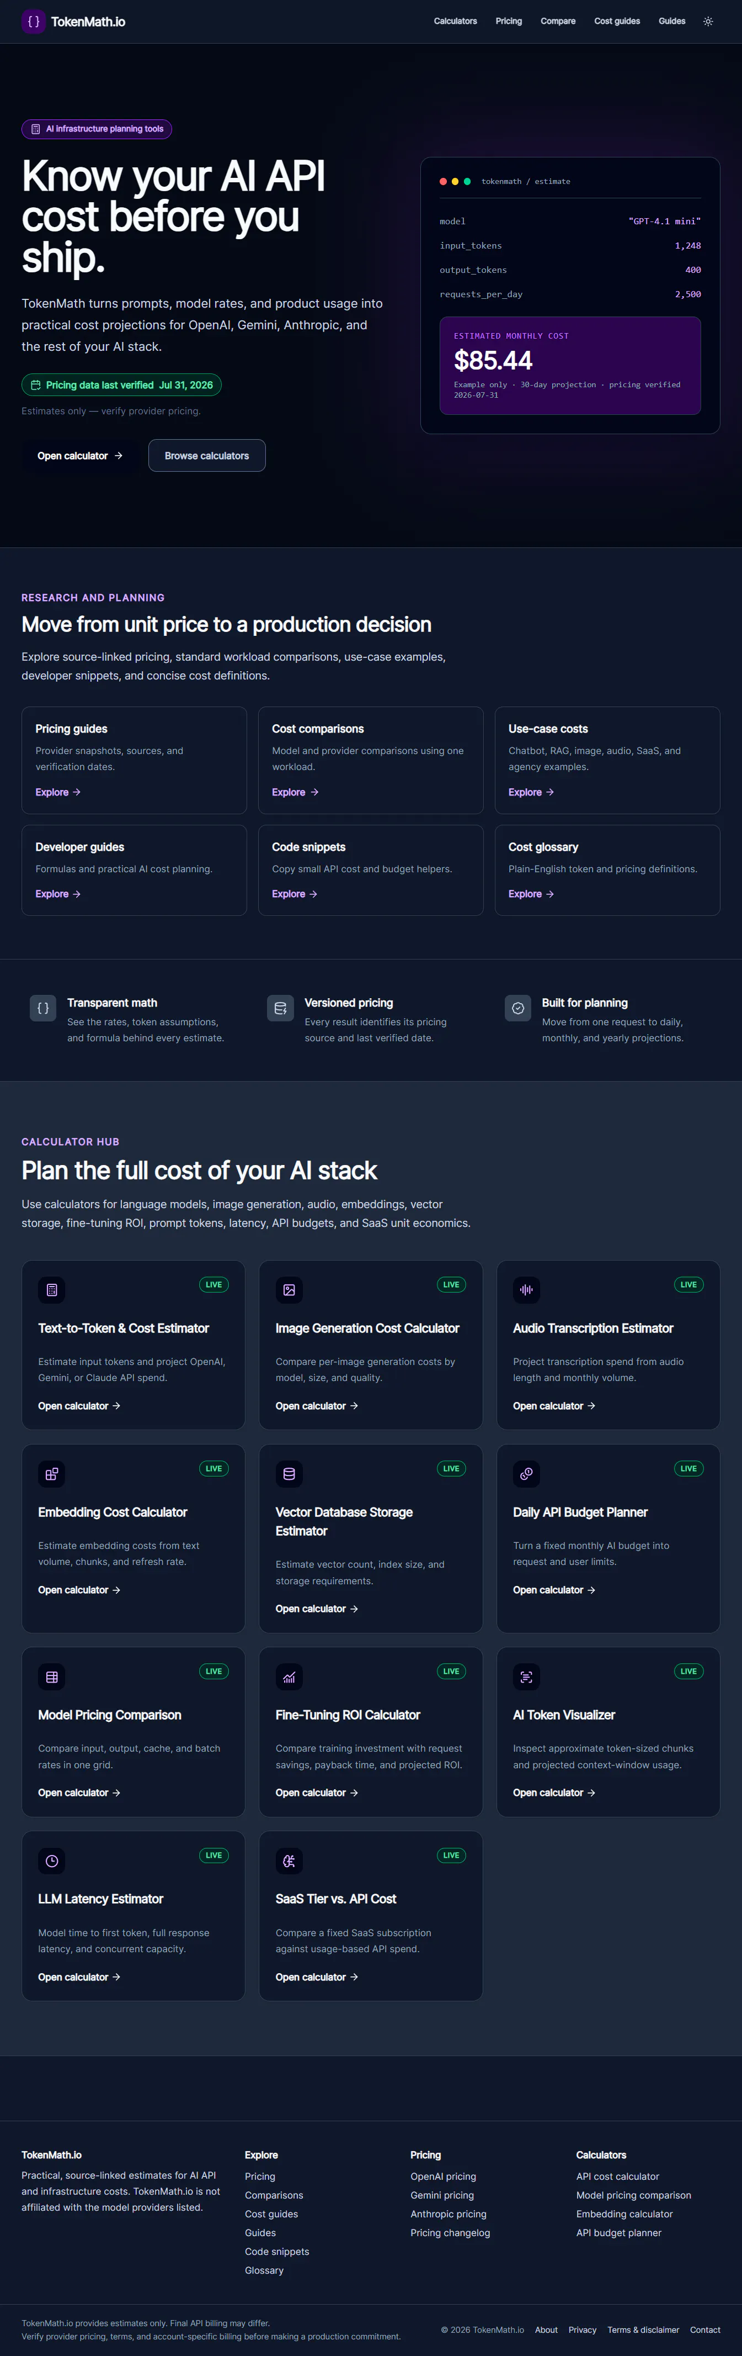
Task: Open the Cost guides nav item
Action: point(617,21)
